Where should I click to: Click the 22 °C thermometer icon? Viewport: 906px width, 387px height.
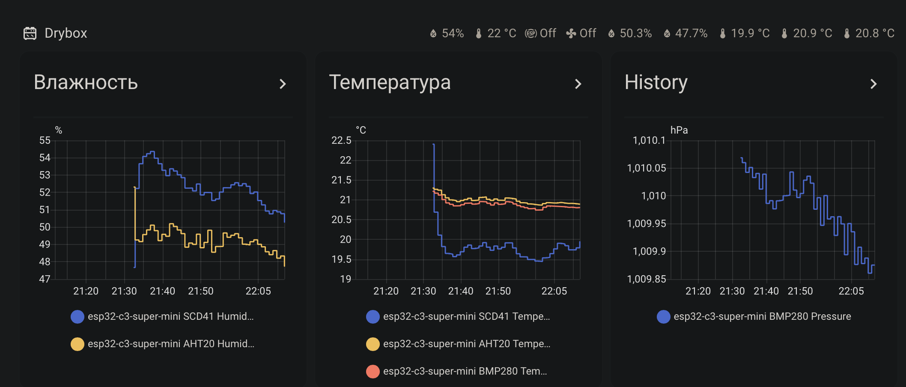tap(479, 33)
